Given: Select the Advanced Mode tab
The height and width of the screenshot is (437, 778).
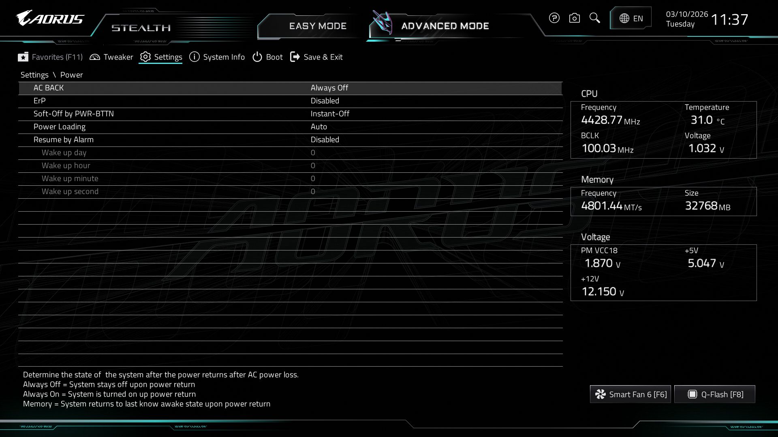Looking at the screenshot, I should pyautogui.click(x=445, y=25).
